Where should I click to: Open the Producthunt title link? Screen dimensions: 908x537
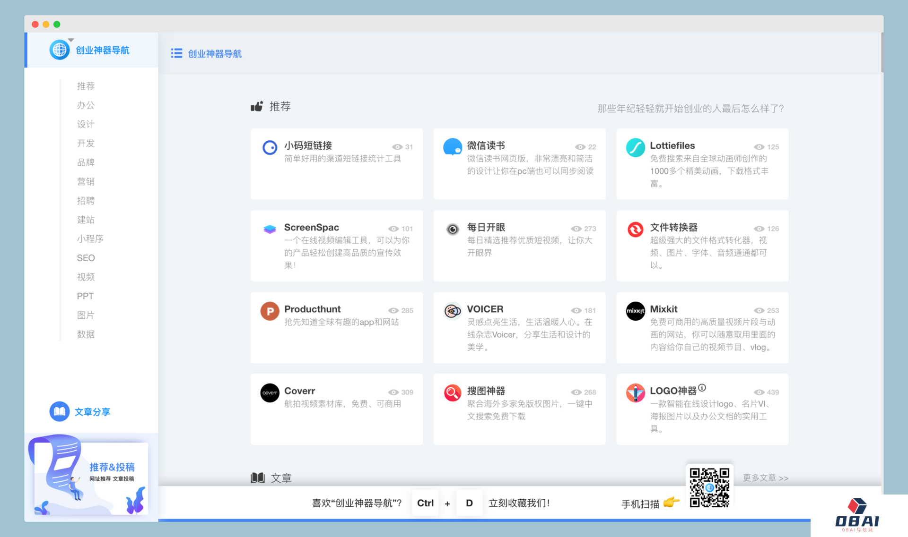(312, 309)
